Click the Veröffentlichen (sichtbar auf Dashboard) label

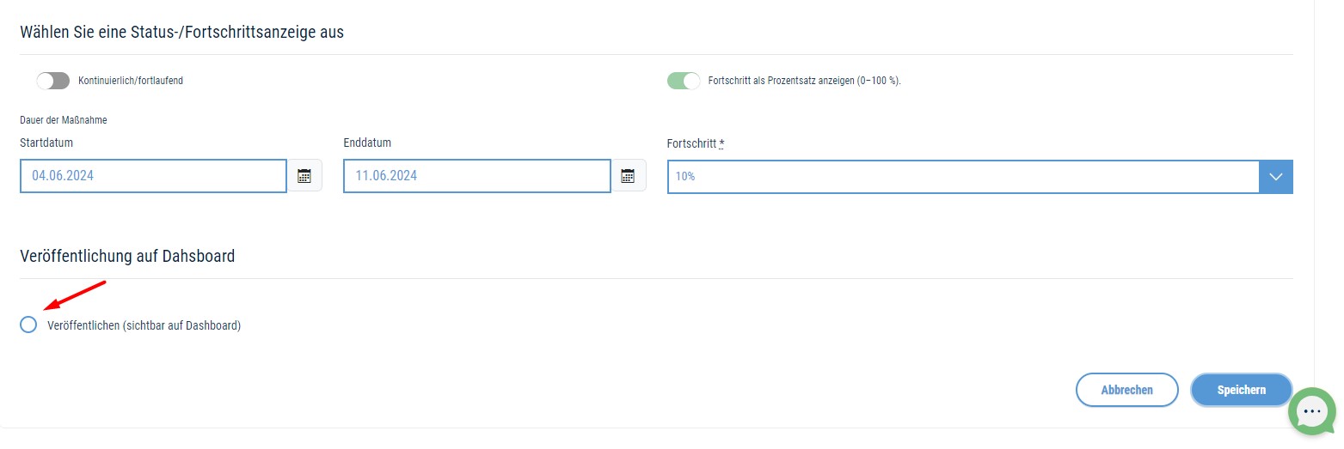click(144, 325)
